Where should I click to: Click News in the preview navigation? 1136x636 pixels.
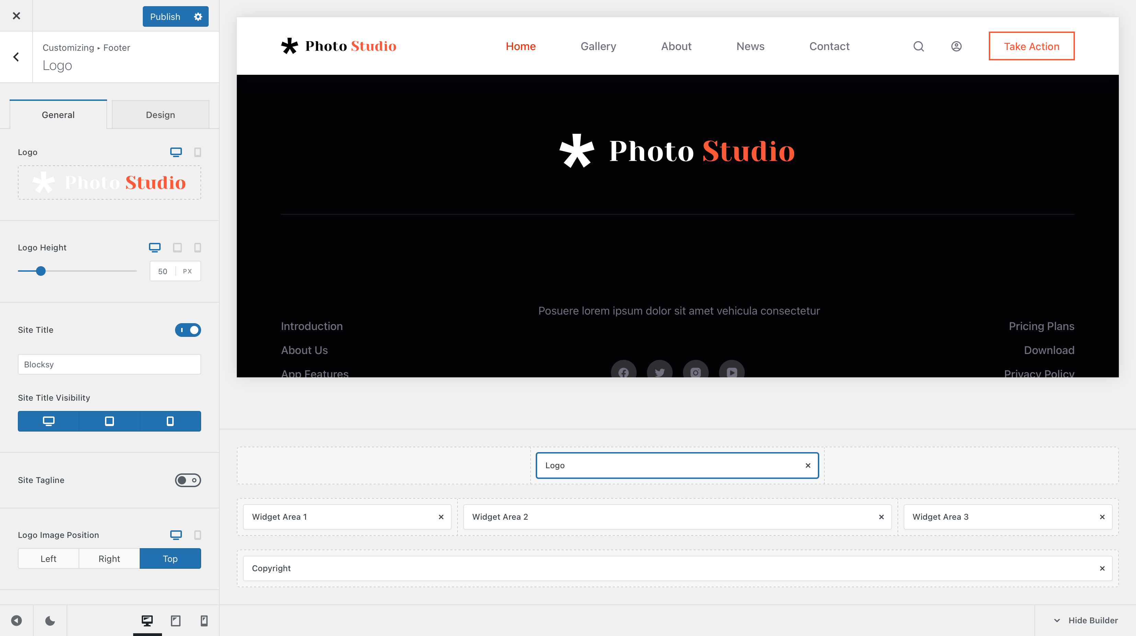[x=750, y=46]
